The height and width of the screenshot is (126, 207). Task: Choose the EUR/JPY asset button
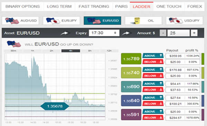[61, 21]
